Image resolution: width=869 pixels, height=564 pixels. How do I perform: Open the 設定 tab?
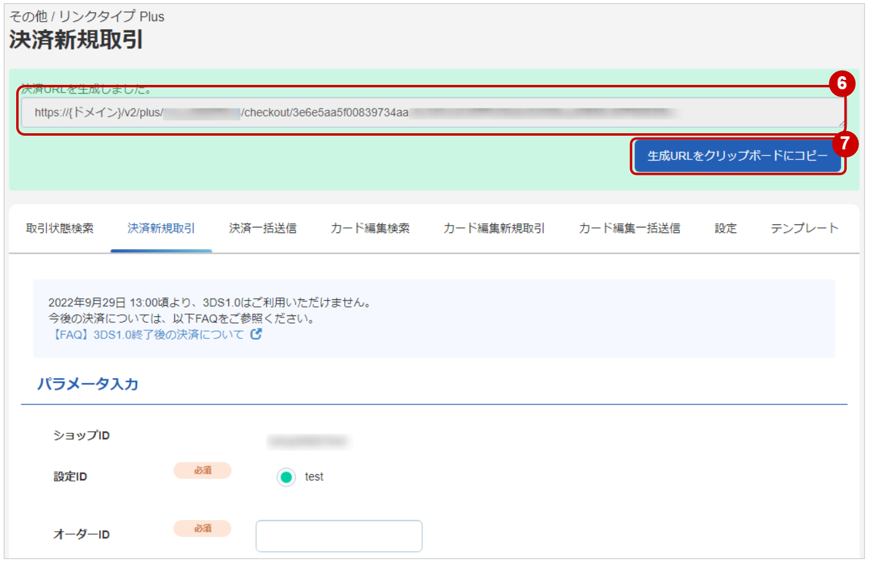coord(725,228)
